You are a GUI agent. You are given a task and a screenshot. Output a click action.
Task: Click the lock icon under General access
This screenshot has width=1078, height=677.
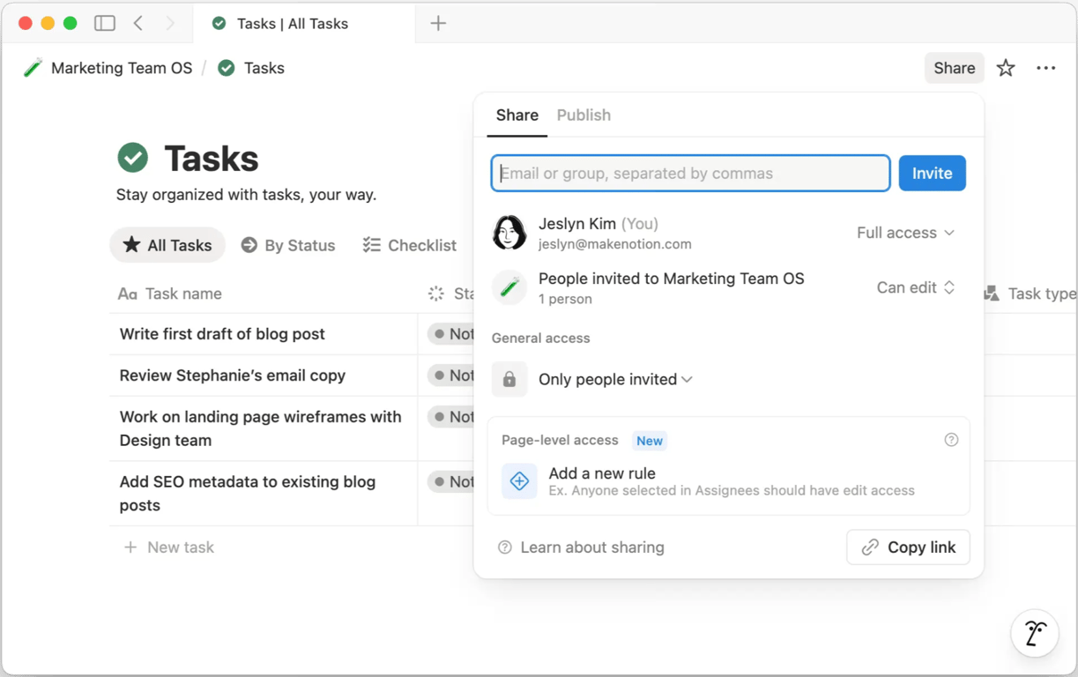[x=509, y=379]
